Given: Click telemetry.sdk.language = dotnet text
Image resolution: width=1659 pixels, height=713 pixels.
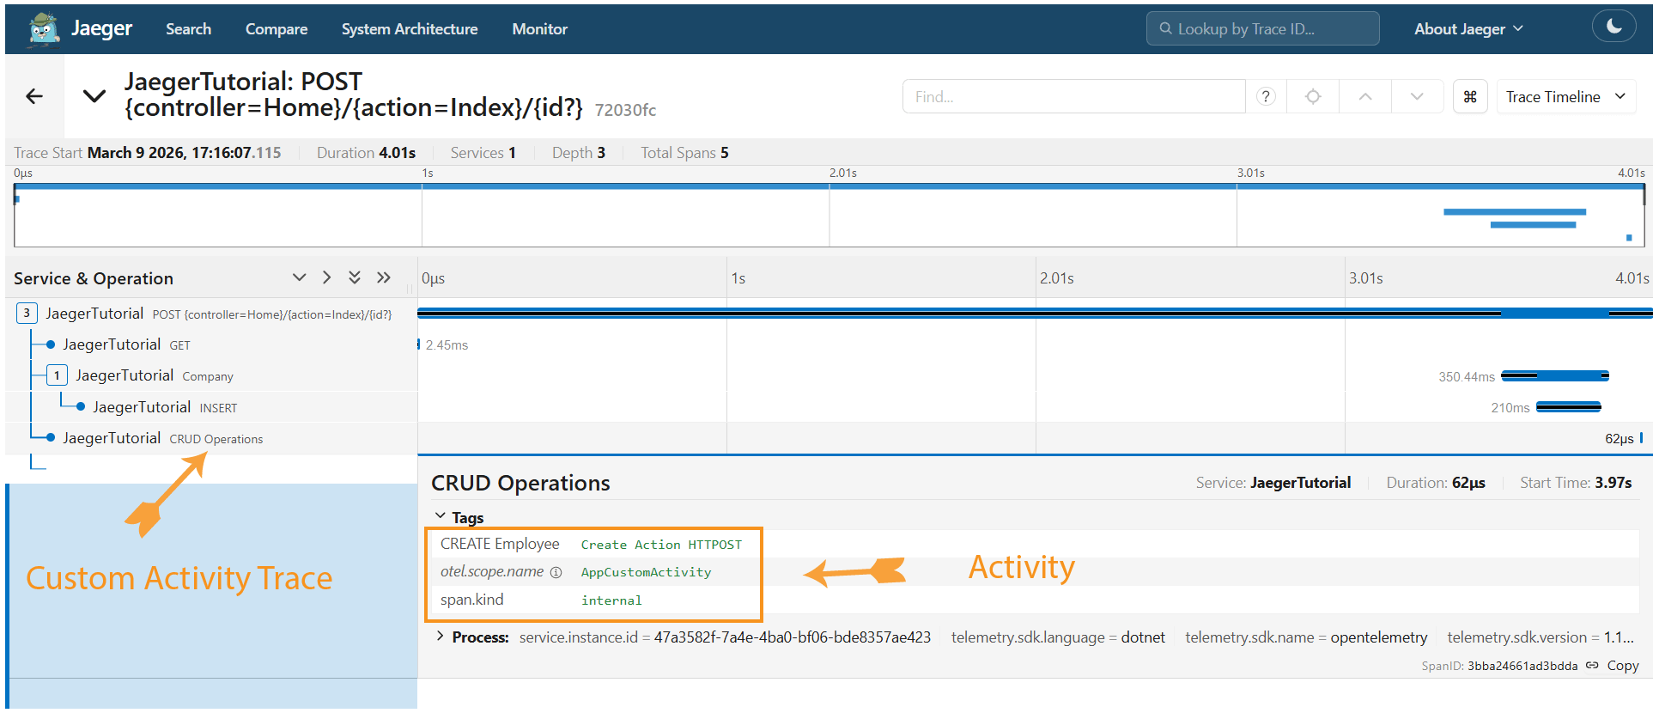Looking at the screenshot, I should (x=1058, y=637).
